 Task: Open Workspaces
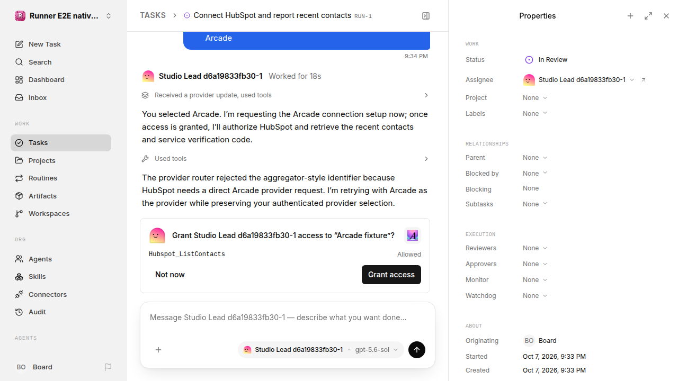click(61, 214)
